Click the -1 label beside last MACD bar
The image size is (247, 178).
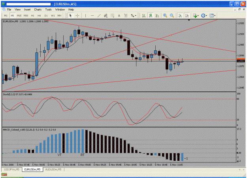[x=186, y=159]
